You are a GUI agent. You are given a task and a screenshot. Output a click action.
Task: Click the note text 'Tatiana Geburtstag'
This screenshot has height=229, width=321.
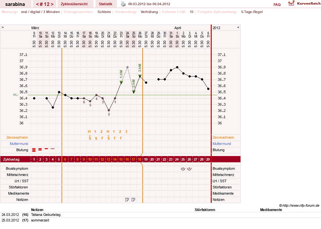[46, 215]
